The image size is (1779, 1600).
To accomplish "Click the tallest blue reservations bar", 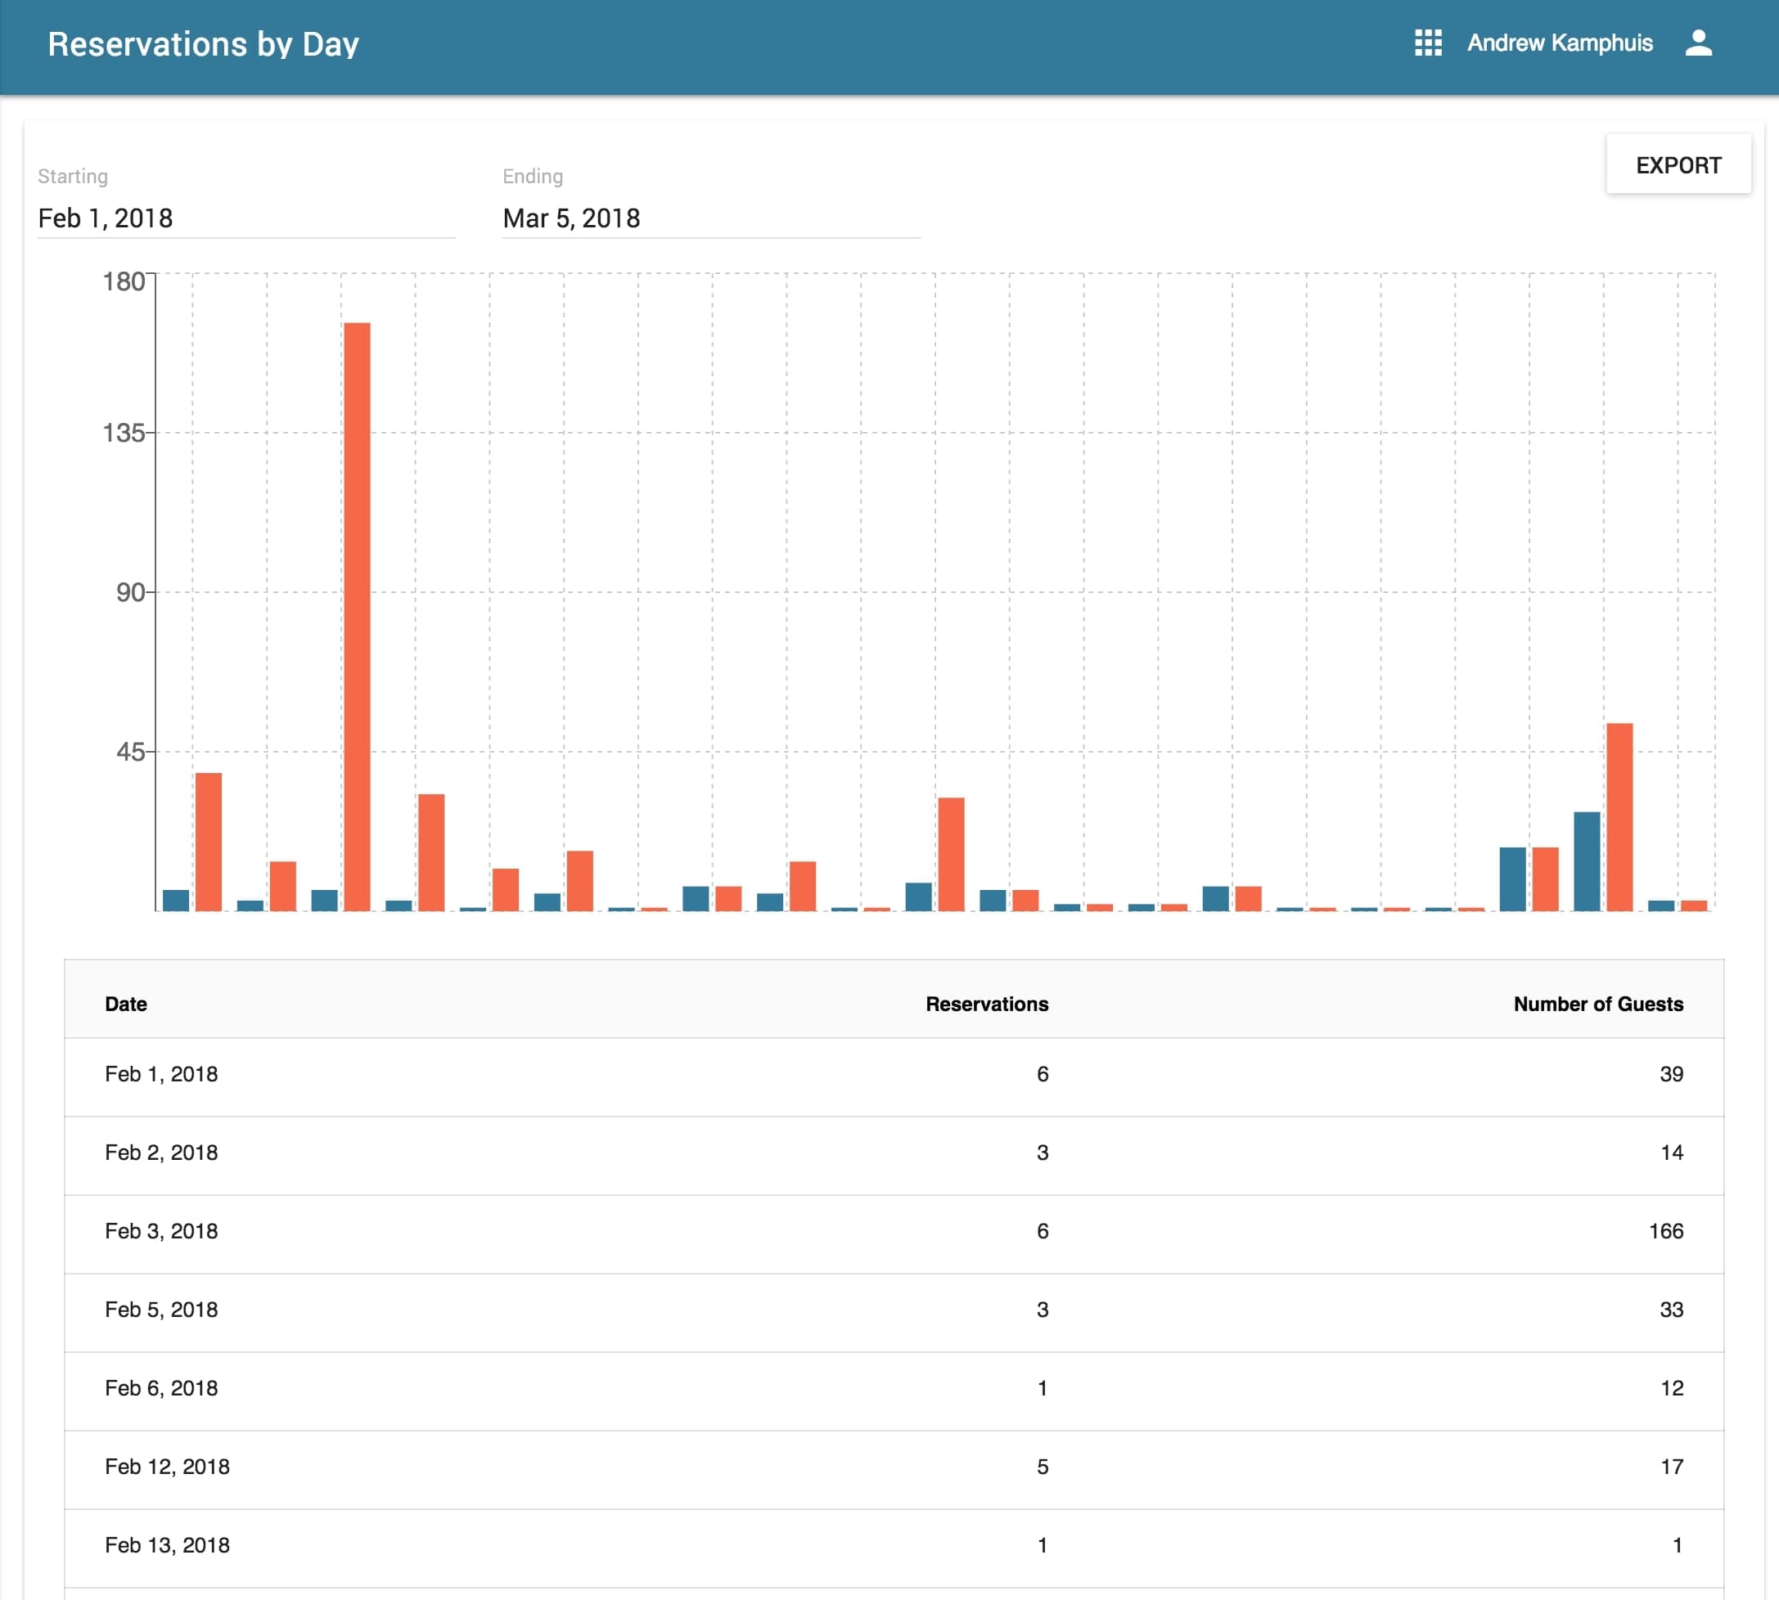I will [x=1587, y=861].
